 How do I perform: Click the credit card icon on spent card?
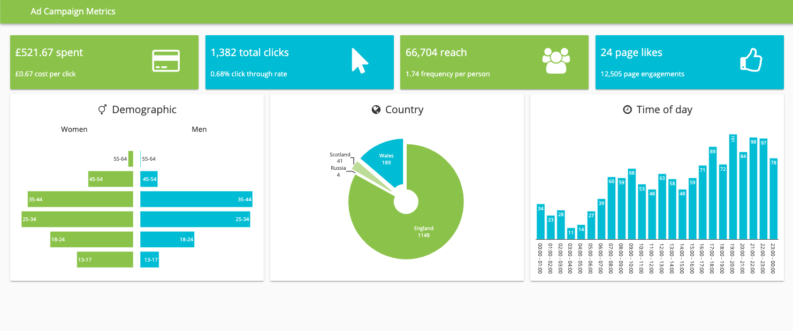click(166, 61)
